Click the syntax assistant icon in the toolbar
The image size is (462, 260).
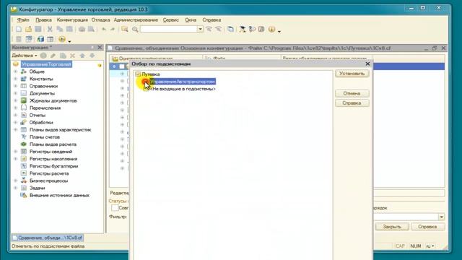(x=243, y=29)
